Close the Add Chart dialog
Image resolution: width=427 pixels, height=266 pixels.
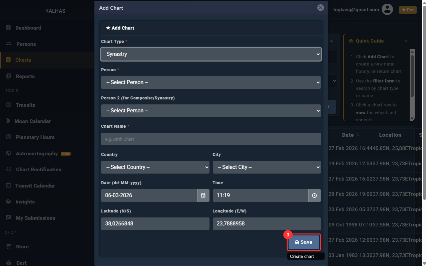[321, 8]
